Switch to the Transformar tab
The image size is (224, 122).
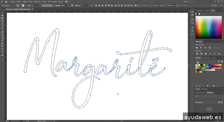pos(199,11)
